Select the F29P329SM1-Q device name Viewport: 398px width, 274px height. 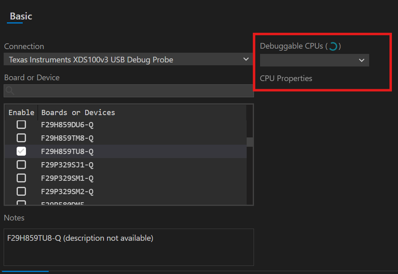[x=67, y=178]
